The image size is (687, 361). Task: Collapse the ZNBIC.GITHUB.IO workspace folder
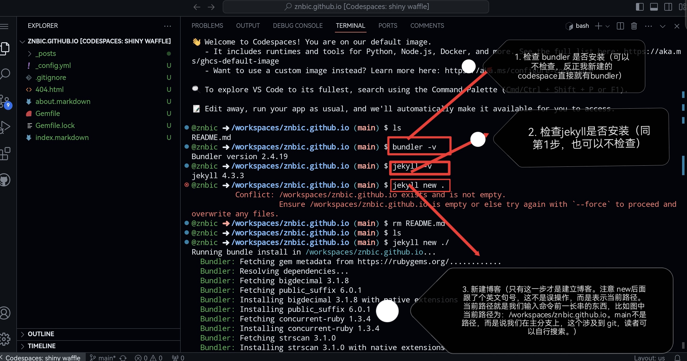(x=98, y=41)
